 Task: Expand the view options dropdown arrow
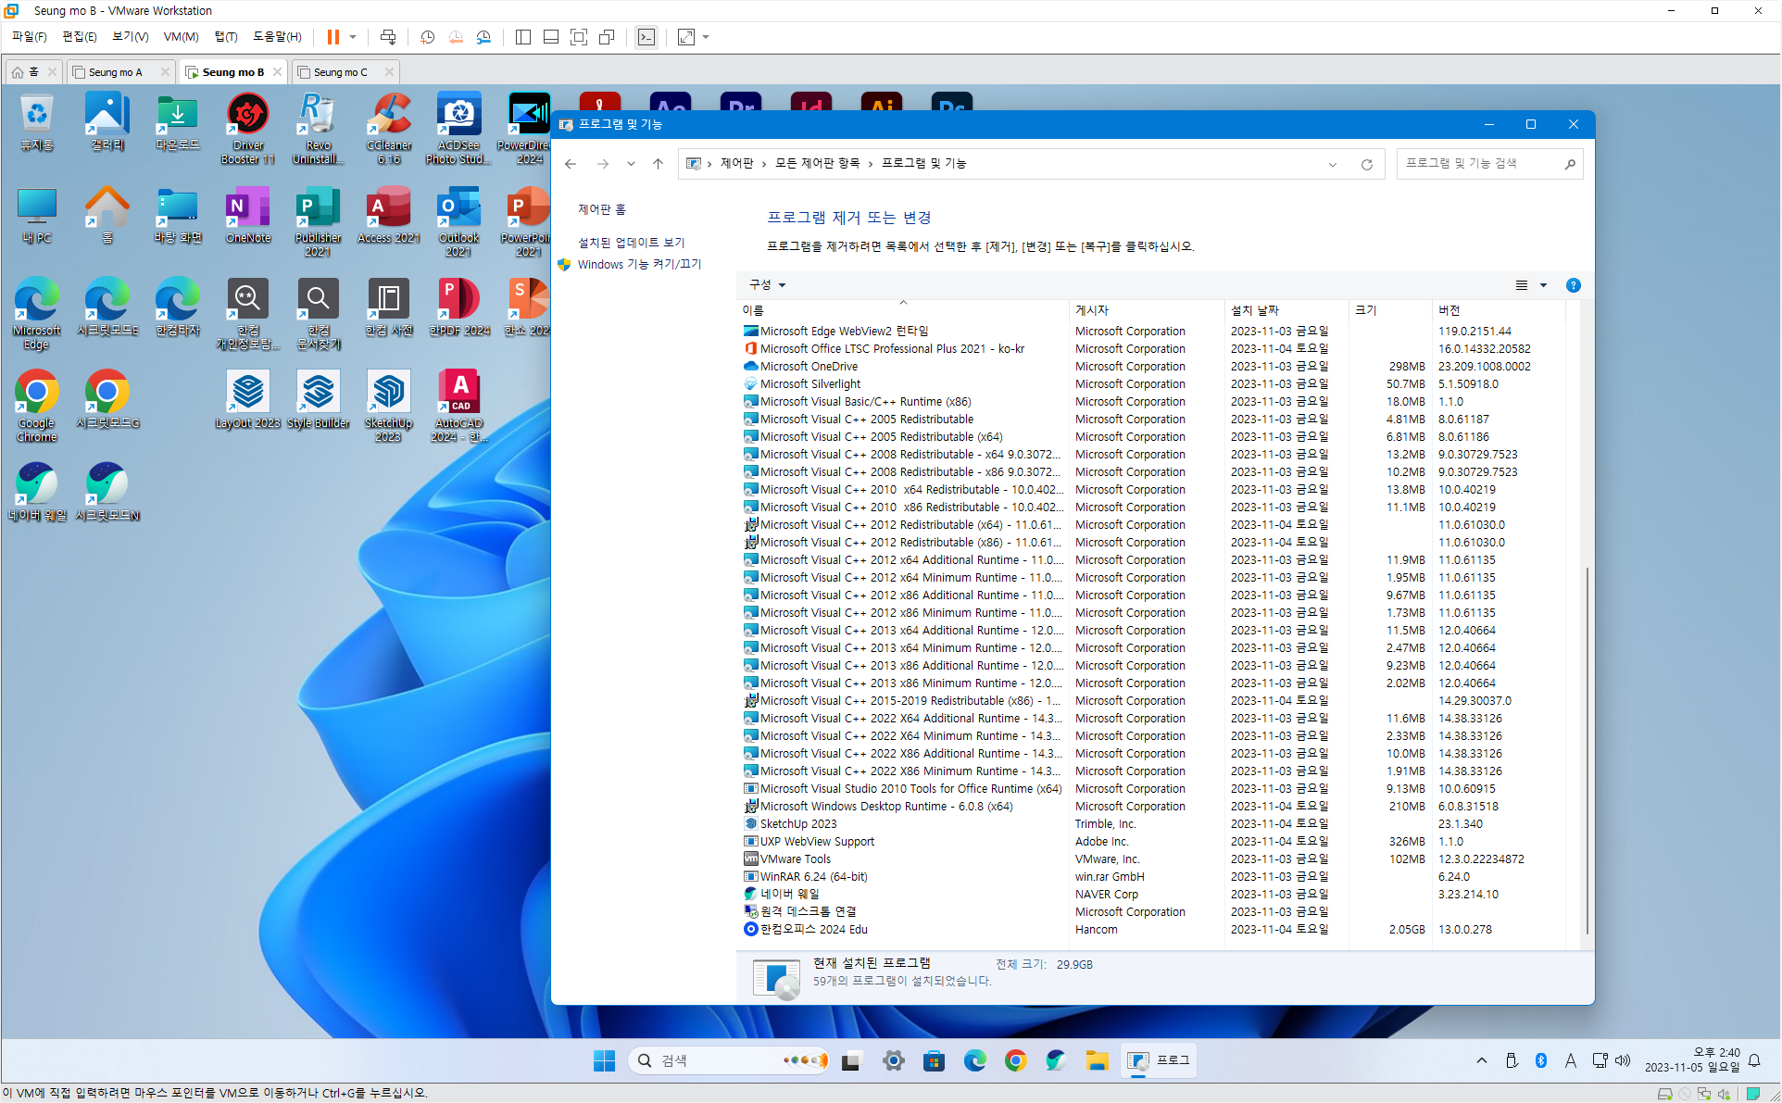1543,285
